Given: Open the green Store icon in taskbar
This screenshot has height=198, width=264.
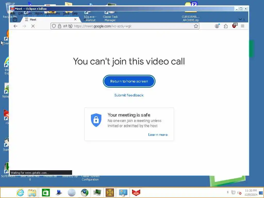Looking at the screenshot, I should (x=46, y=192).
